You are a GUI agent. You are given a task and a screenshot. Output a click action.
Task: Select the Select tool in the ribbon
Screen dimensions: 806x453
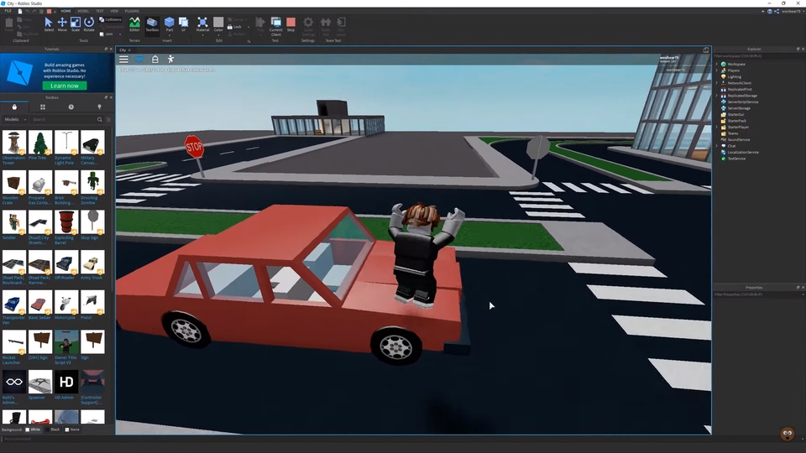[x=49, y=24]
